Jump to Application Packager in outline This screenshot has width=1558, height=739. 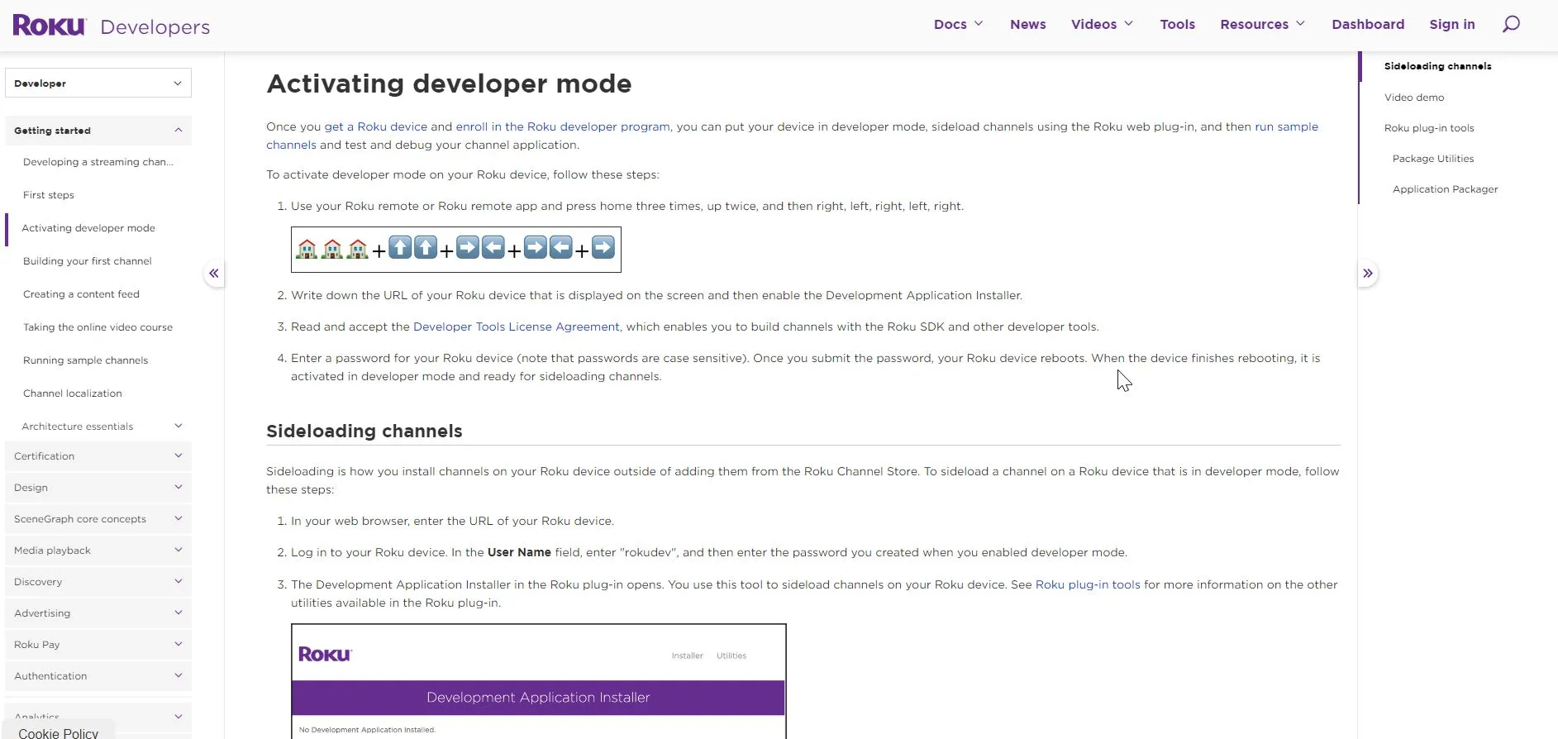click(x=1445, y=189)
